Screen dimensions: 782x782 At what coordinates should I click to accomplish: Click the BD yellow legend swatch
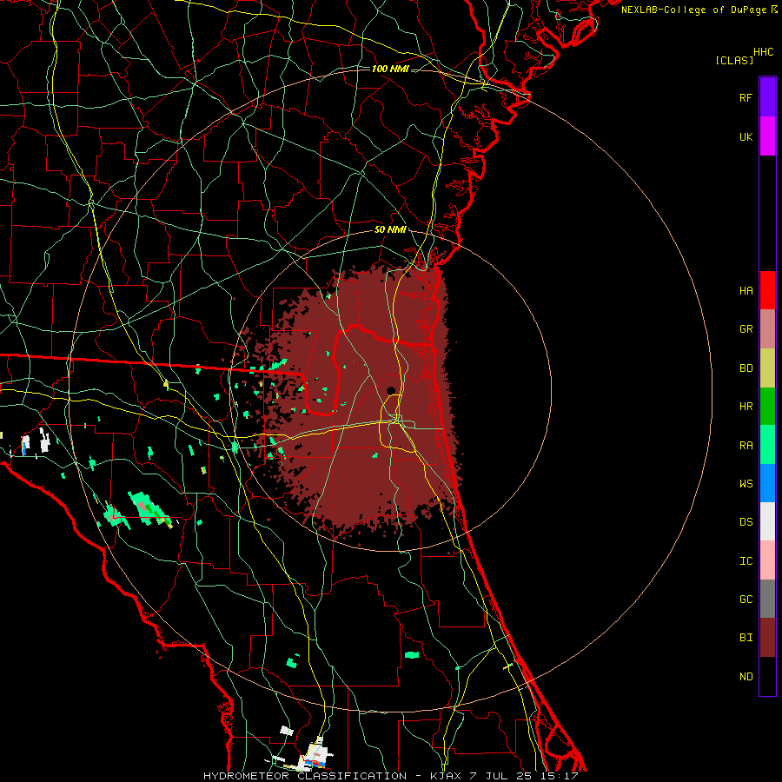767,368
